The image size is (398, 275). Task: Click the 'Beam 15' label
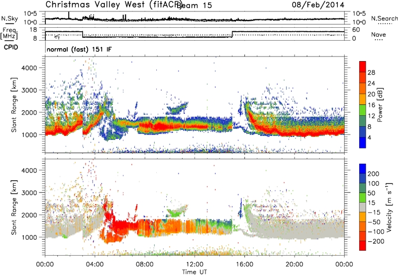(x=194, y=5)
